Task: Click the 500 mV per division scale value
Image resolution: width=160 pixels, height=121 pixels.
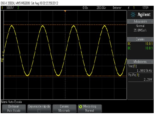Action: [x=10, y=8]
